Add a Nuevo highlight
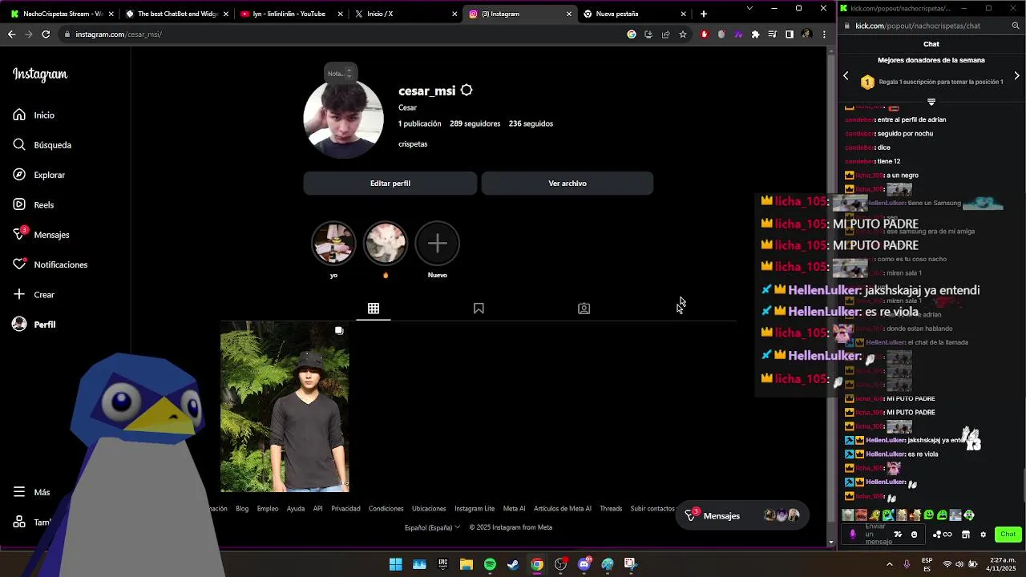Viewport: 1026px width, 577px height. coord(438,244)
